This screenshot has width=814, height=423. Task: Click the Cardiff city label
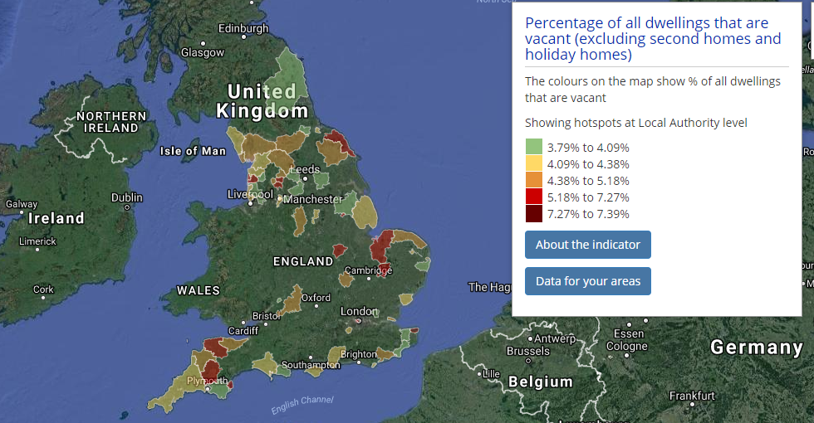click(243, 331)
